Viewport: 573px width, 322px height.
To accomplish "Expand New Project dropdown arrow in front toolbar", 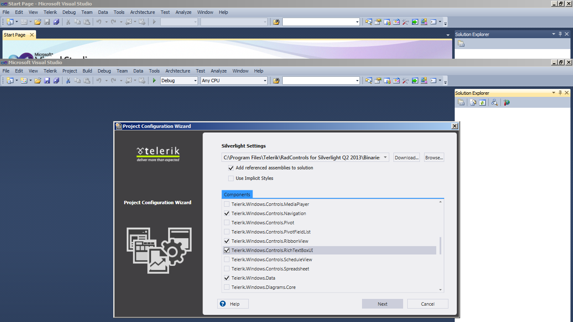I will (x=17, y=80).
